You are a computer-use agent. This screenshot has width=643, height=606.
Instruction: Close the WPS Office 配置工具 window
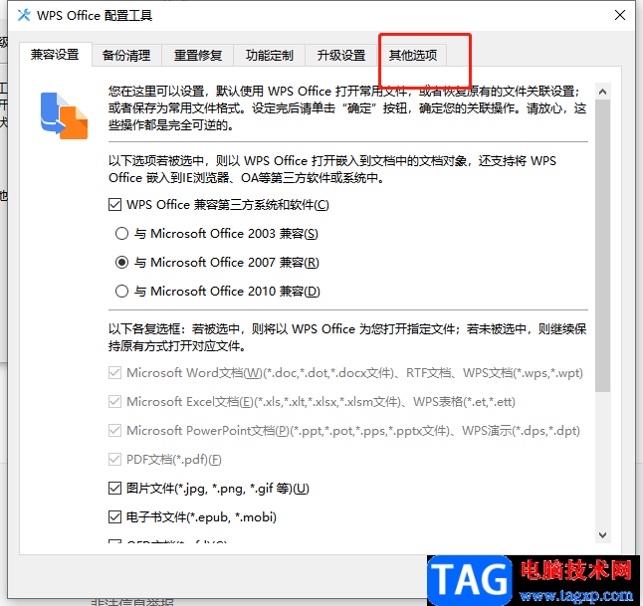(x=620, y=15)
